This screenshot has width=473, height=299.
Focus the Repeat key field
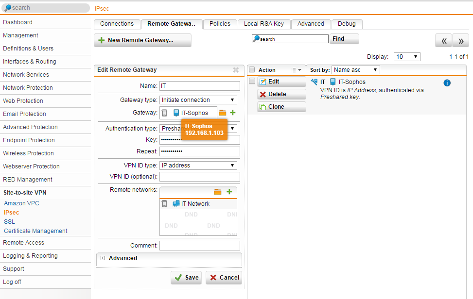[x=200, y=151]
